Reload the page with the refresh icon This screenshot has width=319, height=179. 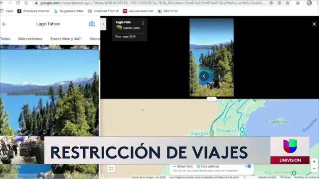(x=18, y=3)
